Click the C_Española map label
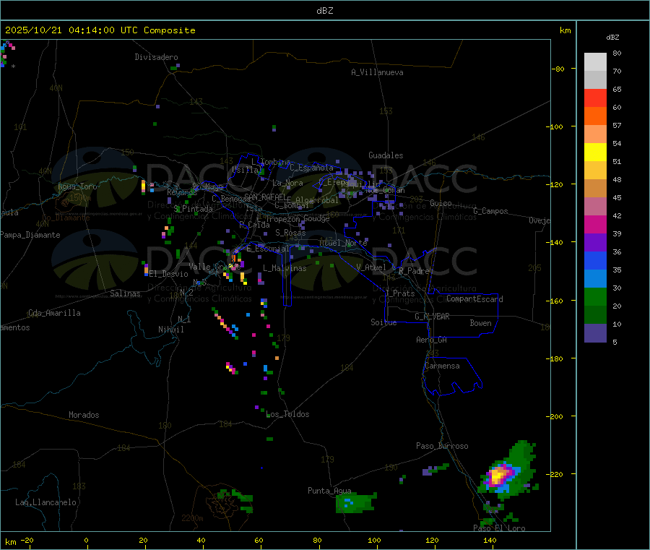Viewport: 650px width, 550px height. (311, 168)
